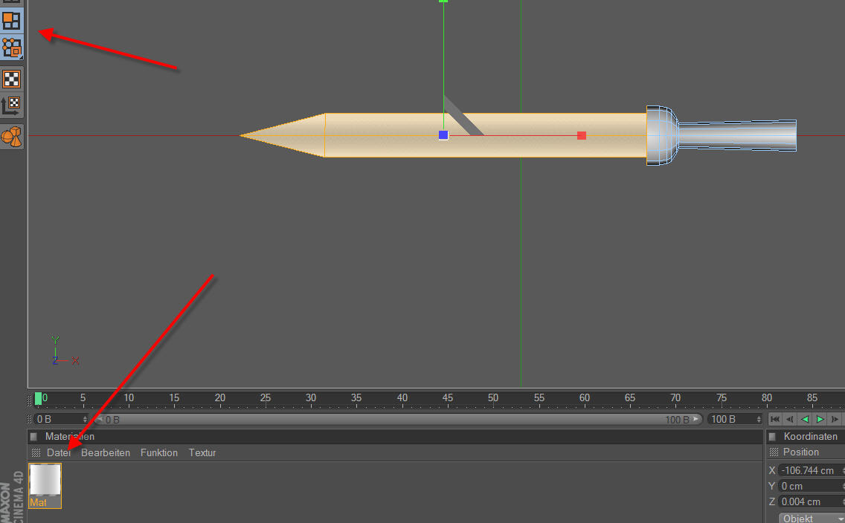The image size is (845, 523).
Task: Click the dotted grip beside Position
Action: click(774, 452)
